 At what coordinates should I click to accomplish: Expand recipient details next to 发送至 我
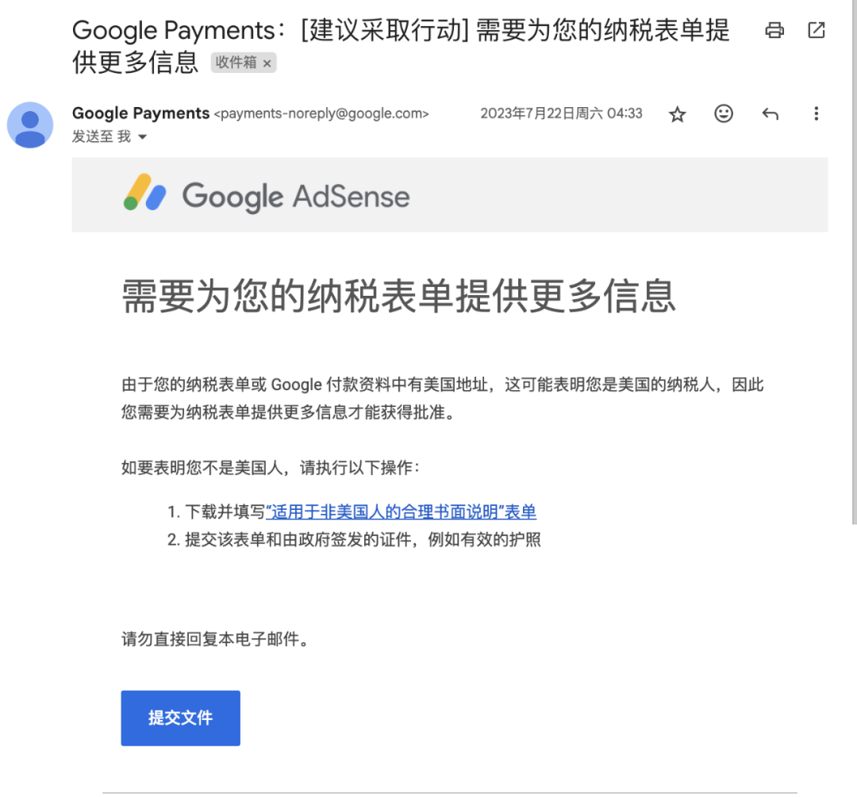(142, 137)
